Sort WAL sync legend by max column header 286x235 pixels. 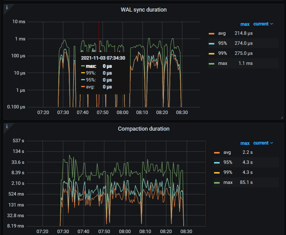(x=245, y=24)
